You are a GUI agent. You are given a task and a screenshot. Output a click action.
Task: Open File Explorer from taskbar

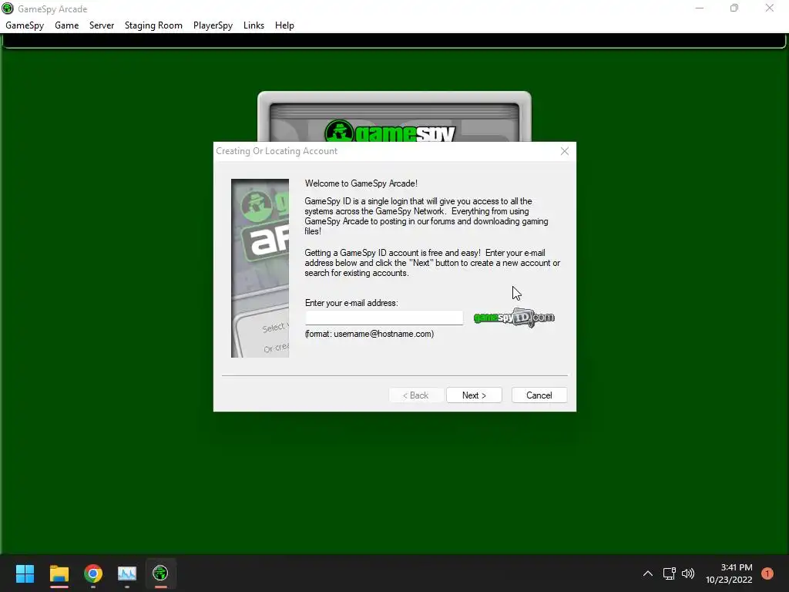pos(59,573)
